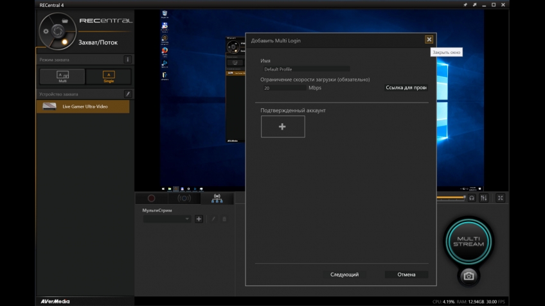This screenshot has width=545, height=306.
Task: Expand the MultiStream profile dropdown
Action: pos(167,219)
